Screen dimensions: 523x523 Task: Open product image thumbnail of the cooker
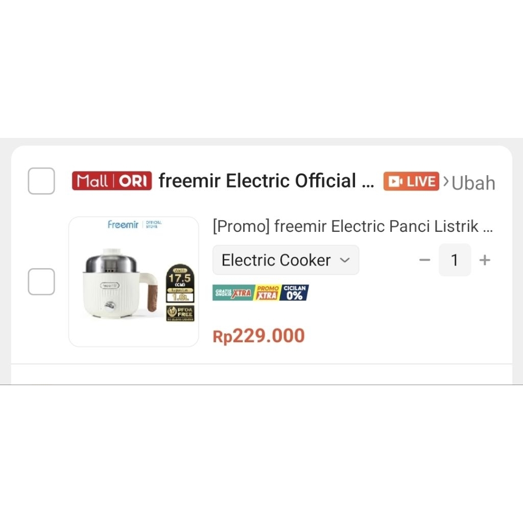coord(133,281)
